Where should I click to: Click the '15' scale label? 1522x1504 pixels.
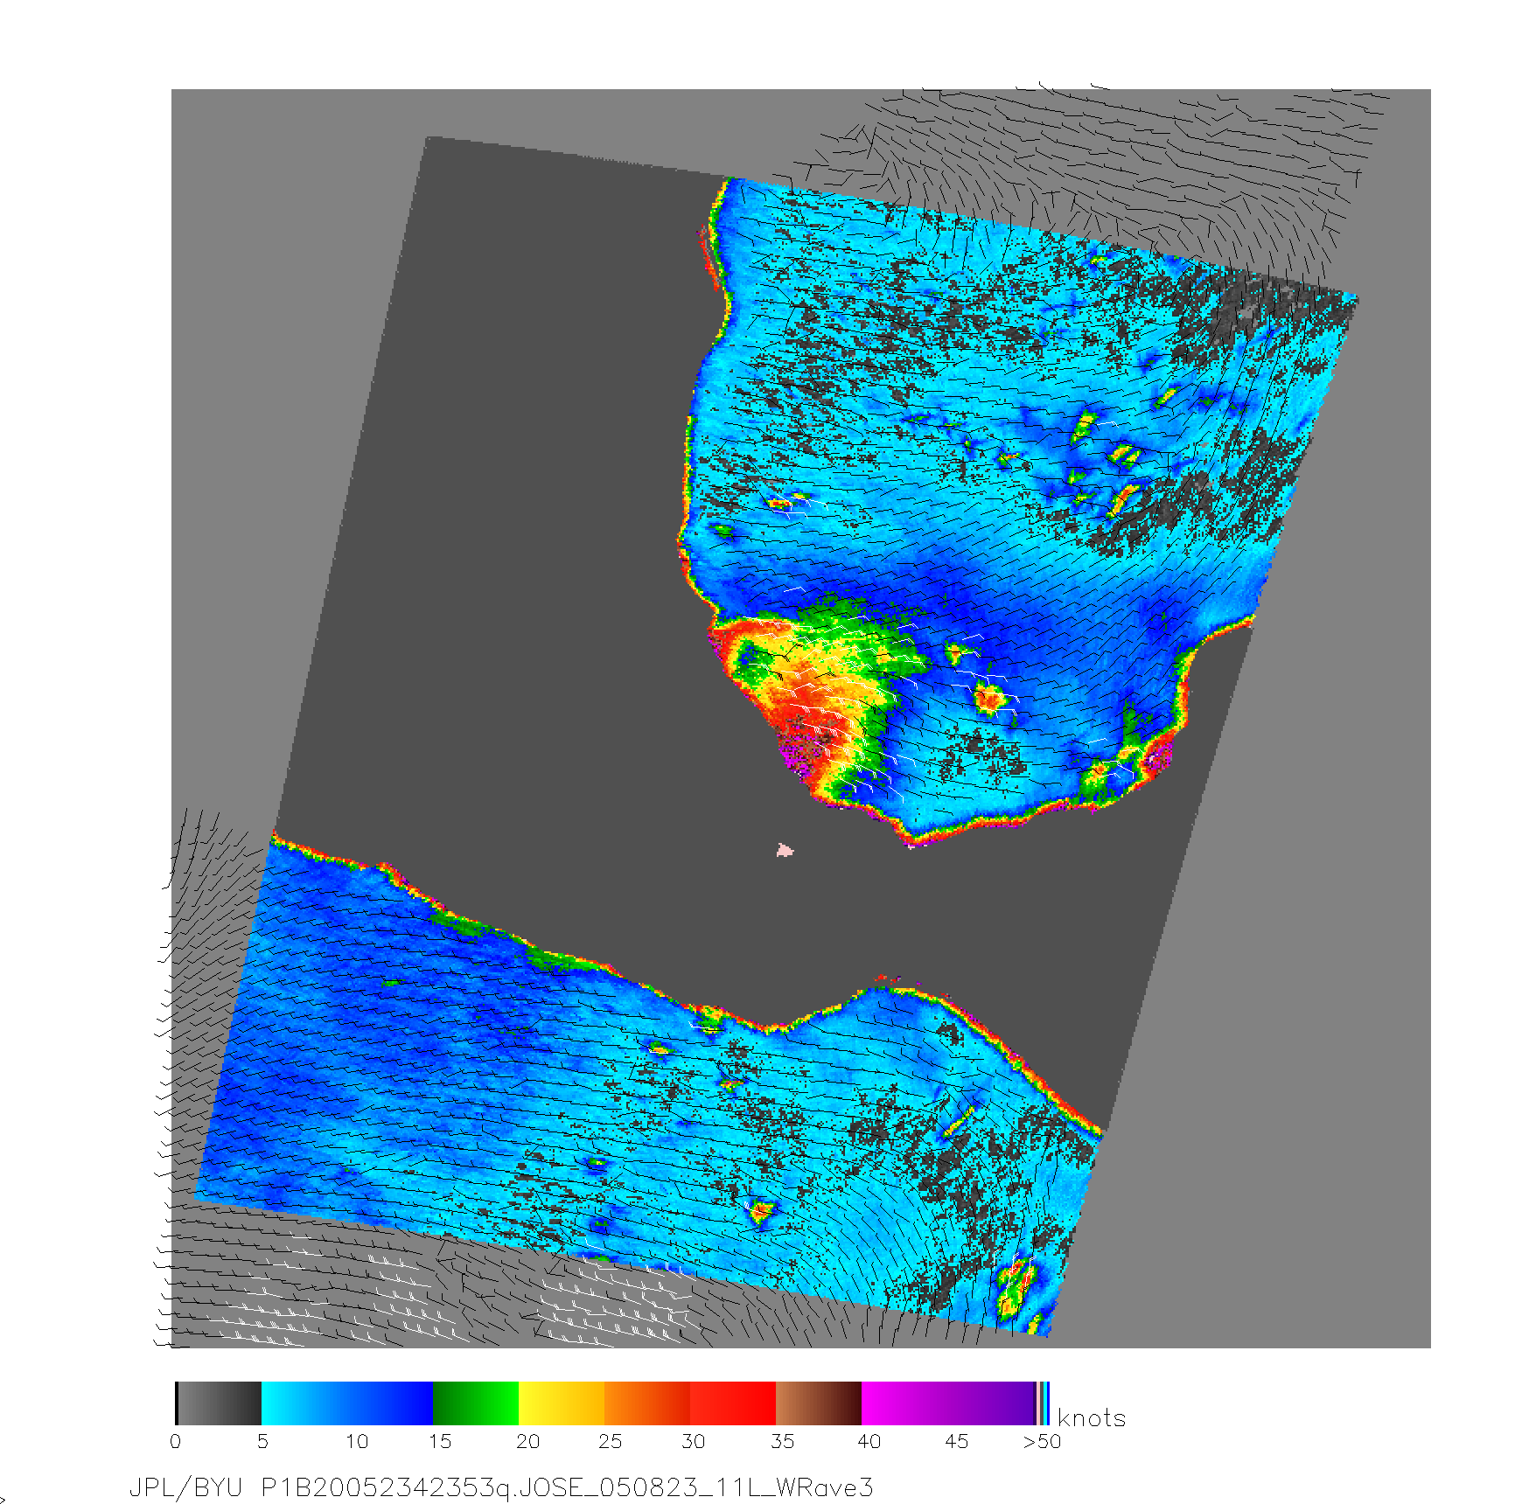click(x=440, y=1441)
